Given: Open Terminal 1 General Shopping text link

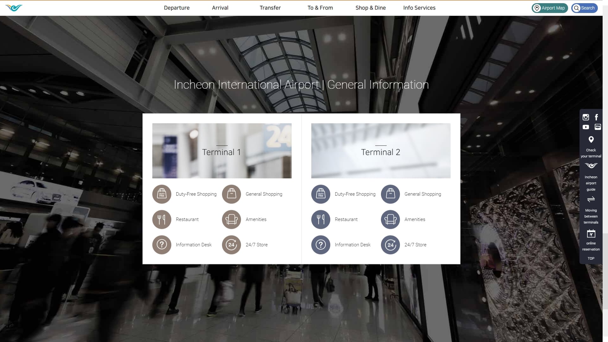Looking at the screenshot, I should click(x=264, y=194).
